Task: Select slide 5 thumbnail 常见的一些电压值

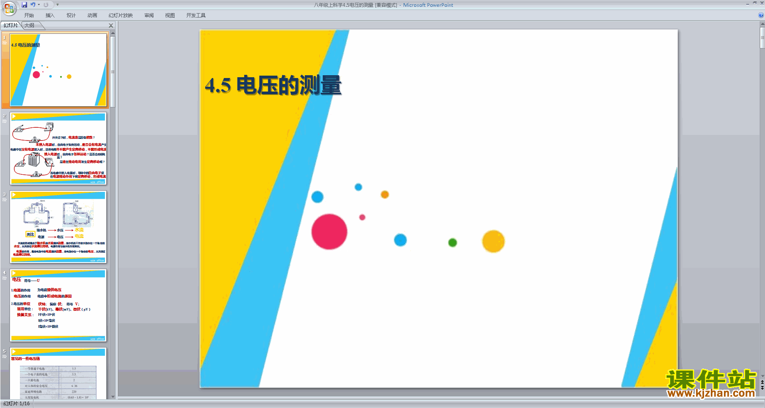Action: (x=59, y=373)
